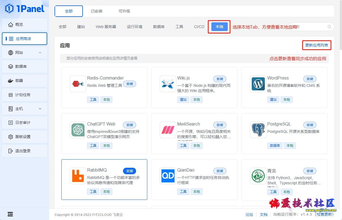Click the 概览 home icon

pyautogui.click(x=11, y=25)
